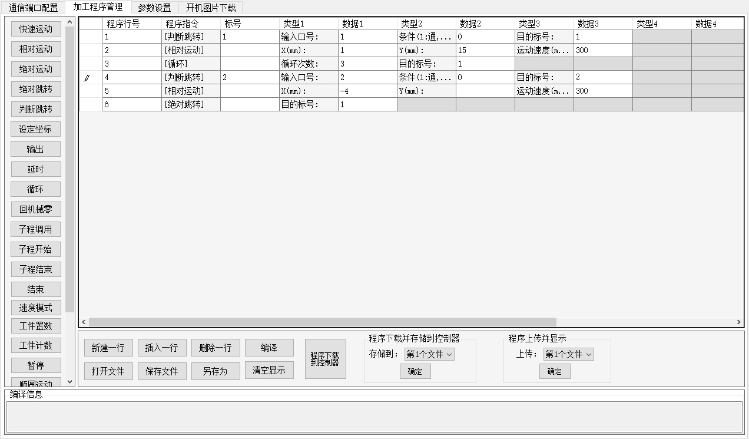Add a 子程调用 instruction
749x439 pixels.
pyautogui.click(x=36, y=229)
